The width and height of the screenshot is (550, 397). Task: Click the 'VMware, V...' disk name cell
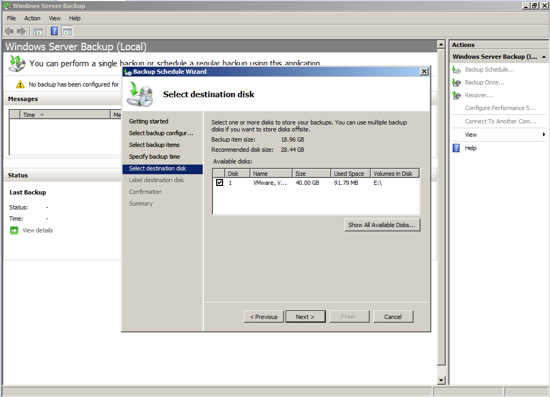click(x=270, y=183)
